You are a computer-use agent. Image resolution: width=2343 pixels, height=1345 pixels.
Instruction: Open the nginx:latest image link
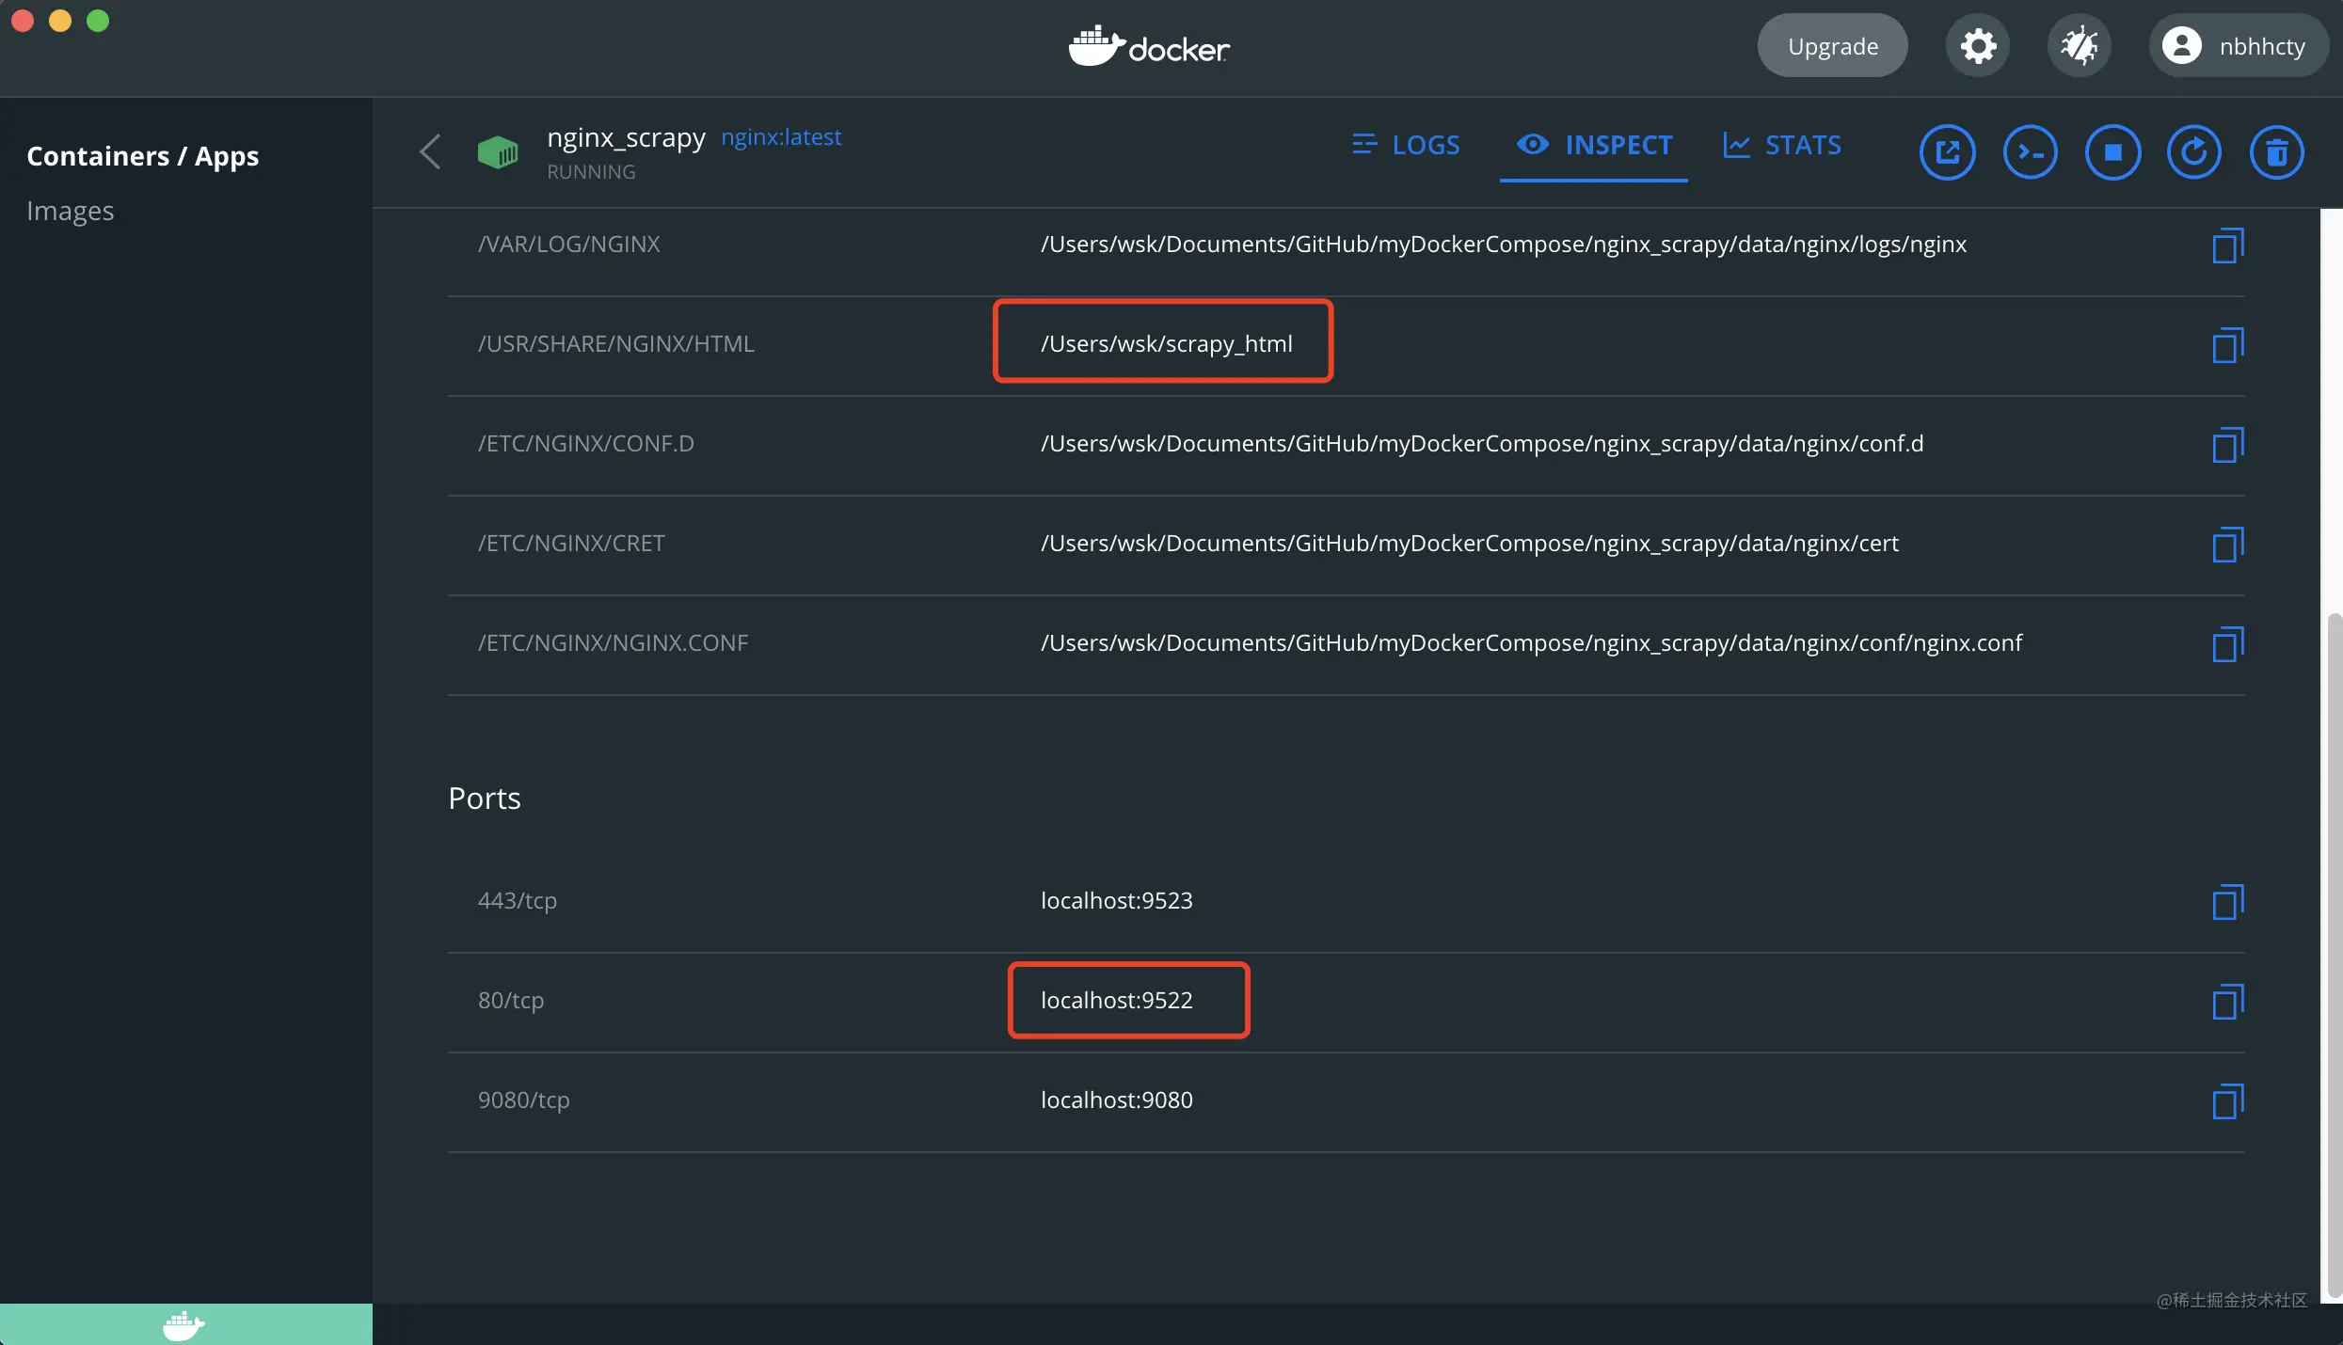[781, 137]
